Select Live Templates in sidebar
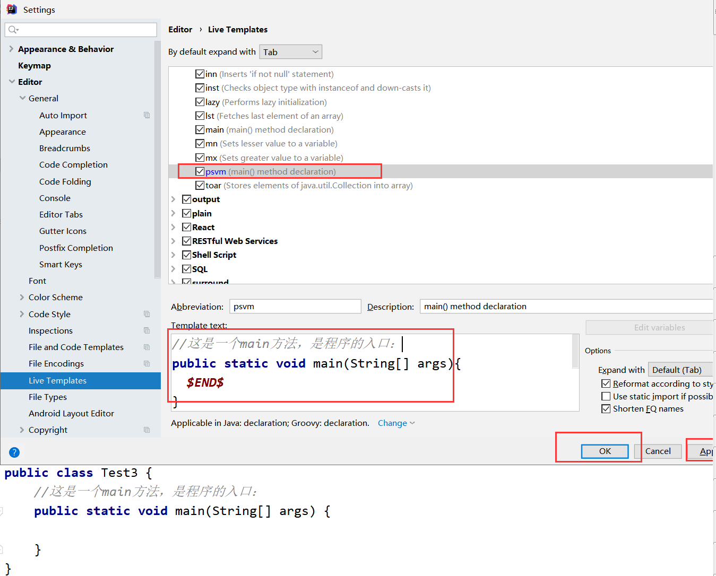Screen dimensions: 716x576 point(81,380)
